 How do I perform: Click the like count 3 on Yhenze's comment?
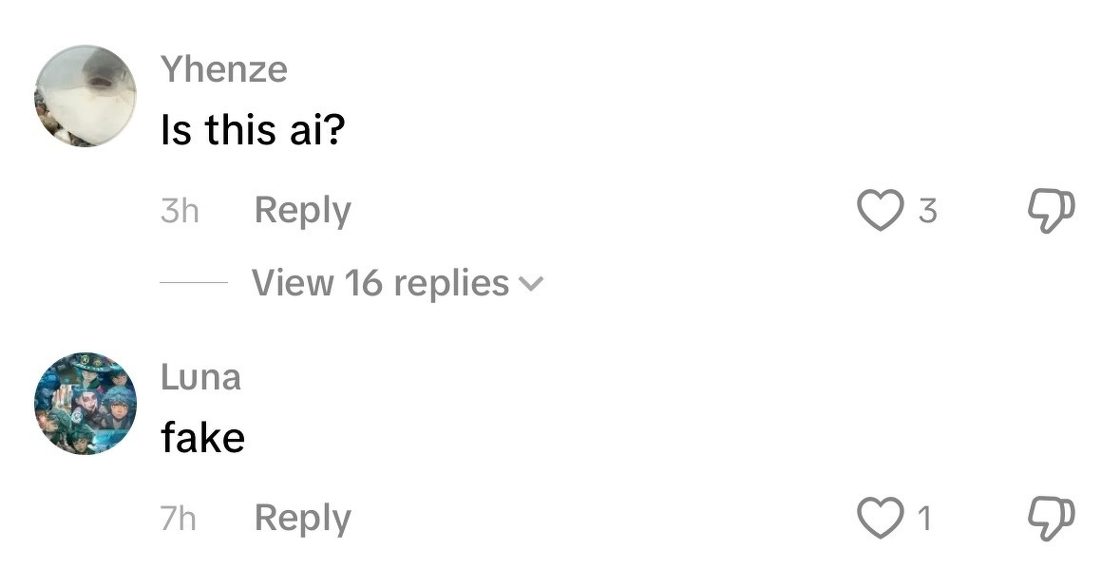coord(927,211)
